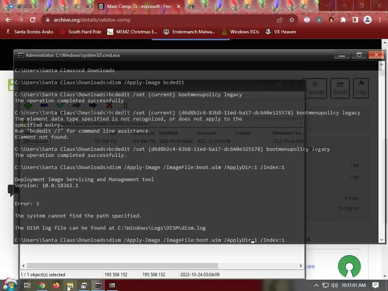Open the MEMZ Christmas E... bookmark
Viewport: 388px width, 291px height.
[x=132, y=32]
